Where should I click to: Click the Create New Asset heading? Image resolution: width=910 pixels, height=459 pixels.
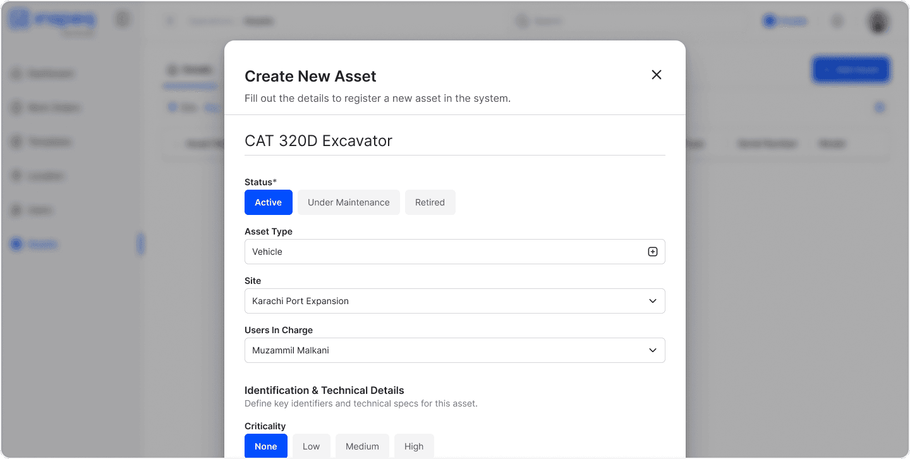tap(310, 76)
